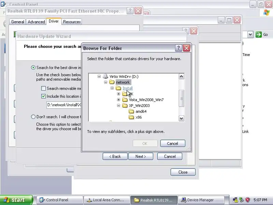Toggle Search removable media checkbox

click(44, 88)
